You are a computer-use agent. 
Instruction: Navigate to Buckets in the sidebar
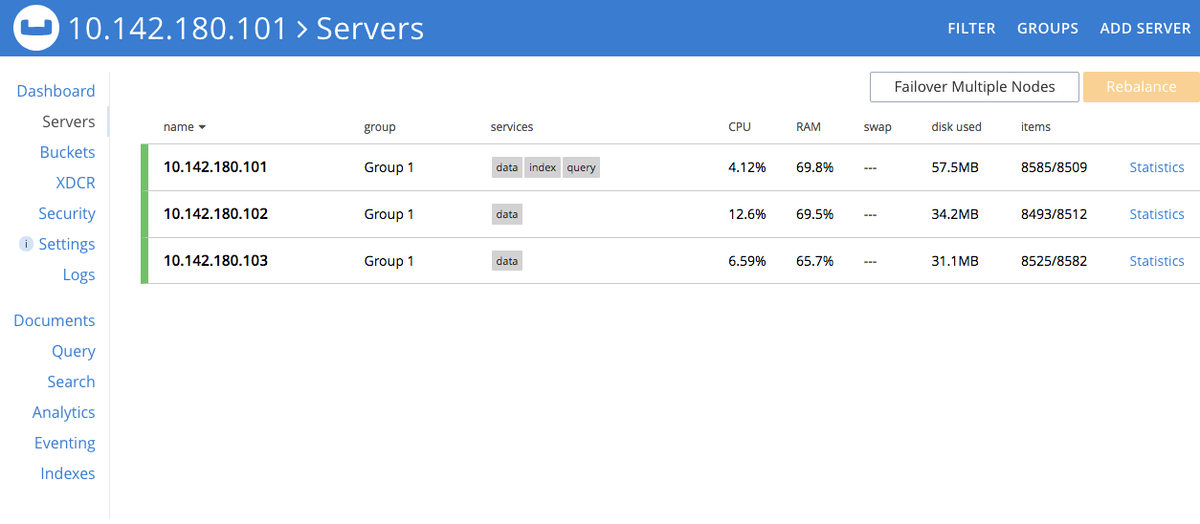point(67,152)
